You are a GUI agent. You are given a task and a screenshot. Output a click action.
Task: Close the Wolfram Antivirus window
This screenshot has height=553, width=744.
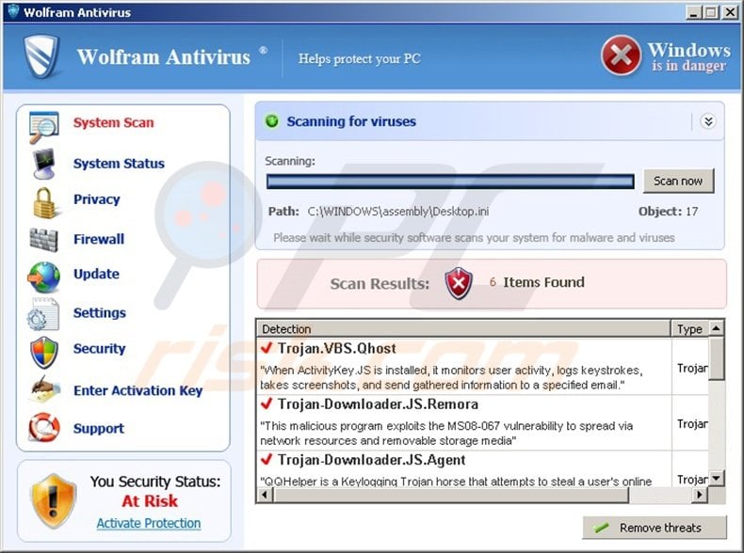click(x=730, y=12)
